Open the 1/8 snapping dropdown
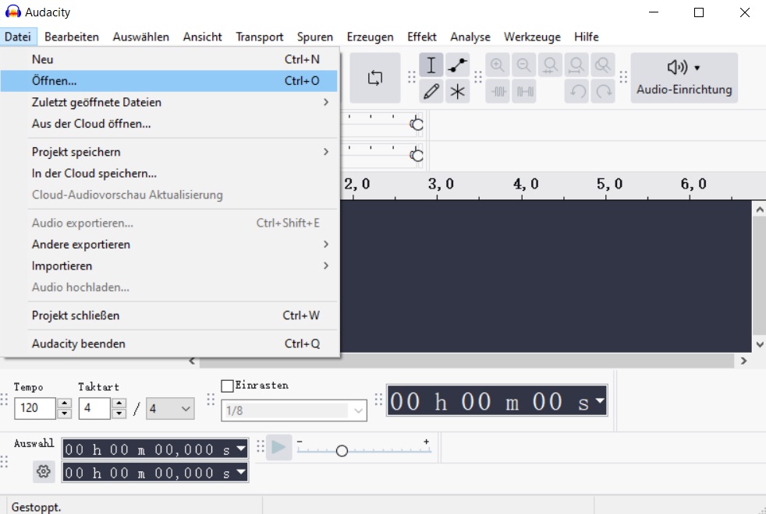766x514 pixels. coord(294,410)
